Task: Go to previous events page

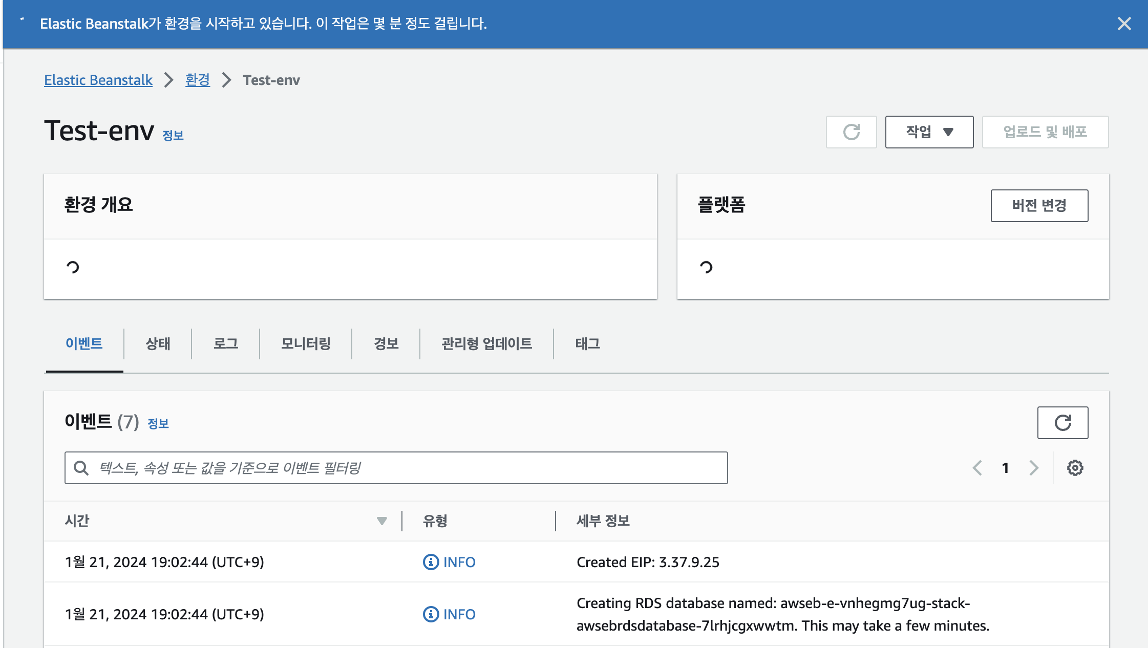Action: coord(977,468)
